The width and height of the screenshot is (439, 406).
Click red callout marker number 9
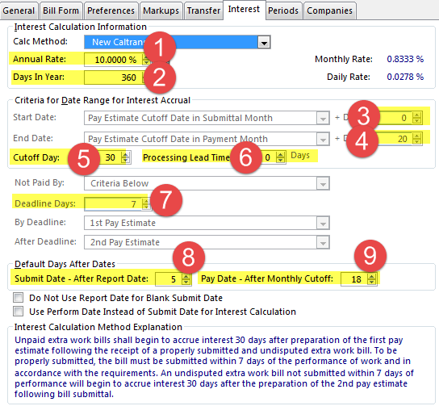tap(370, 256)
